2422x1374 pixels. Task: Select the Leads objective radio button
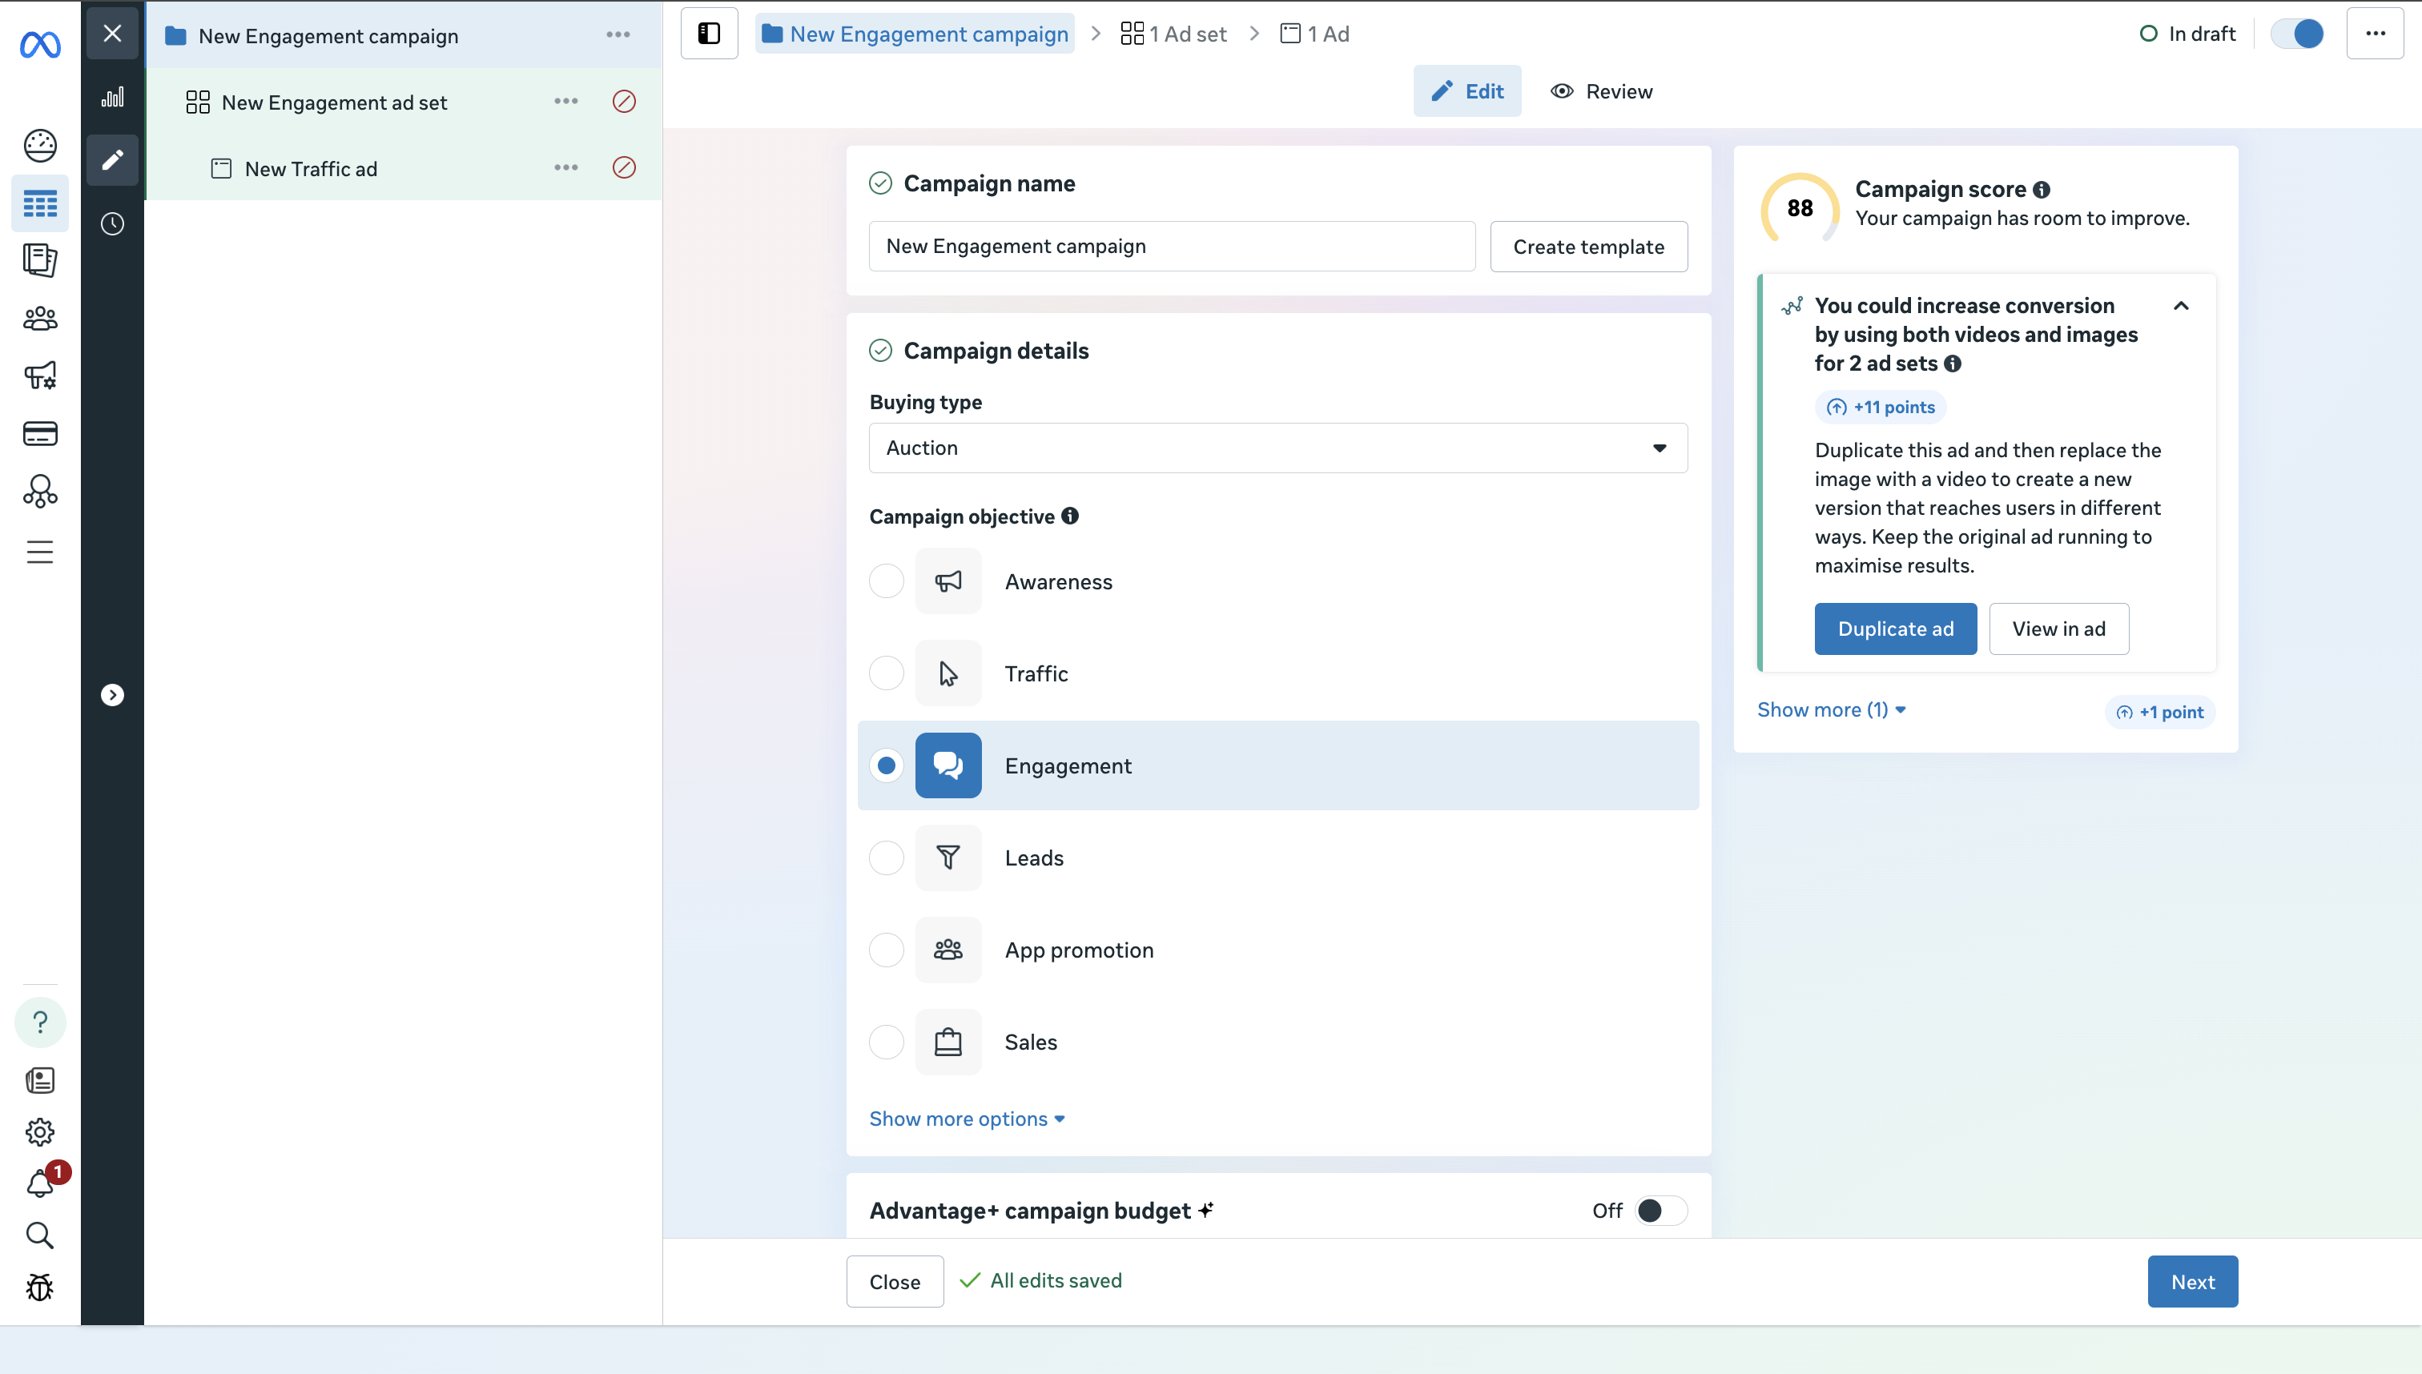tap(887, 858)
